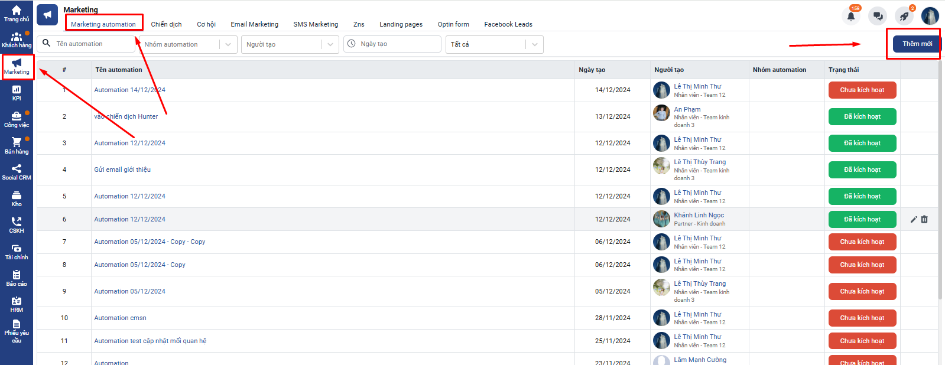Open the Social CRM sidebar module
This screenshot has width=945, height=365.
tap(17, 172)
